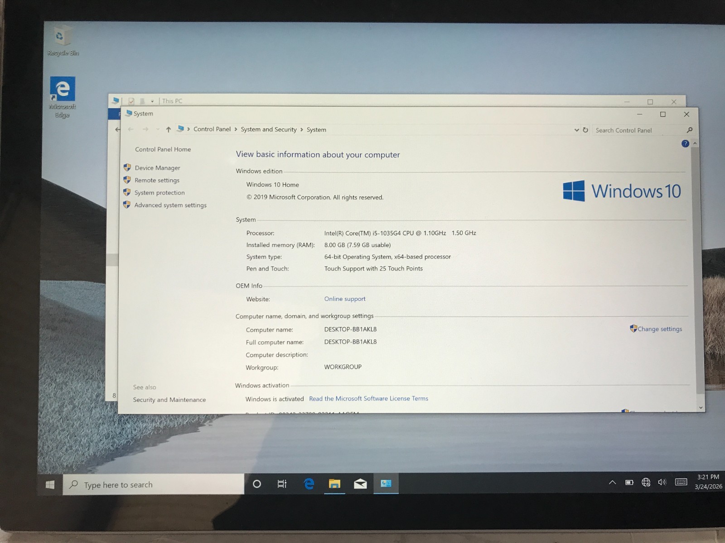725x543 pixels.
Task: Open the Recycle Bin desktop icon
Action: 63,41
